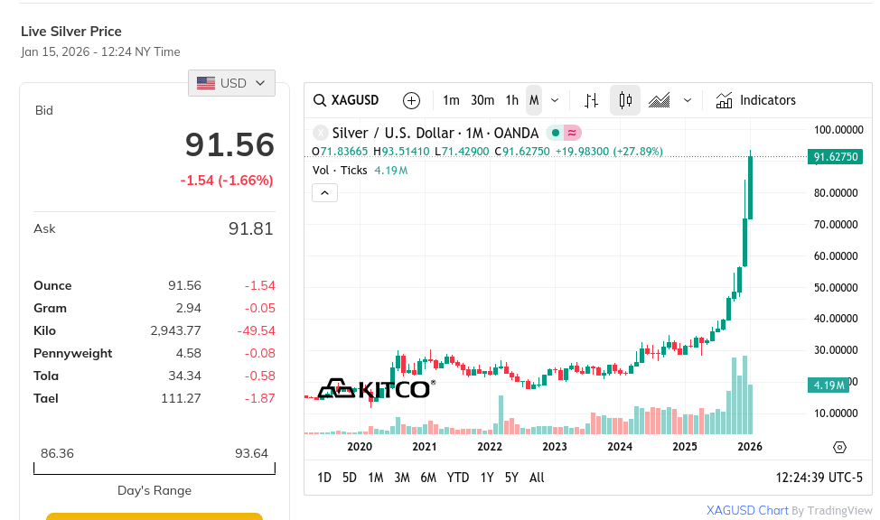Select the 30m interval
This screenshot has height=520, width=880.
482,100
